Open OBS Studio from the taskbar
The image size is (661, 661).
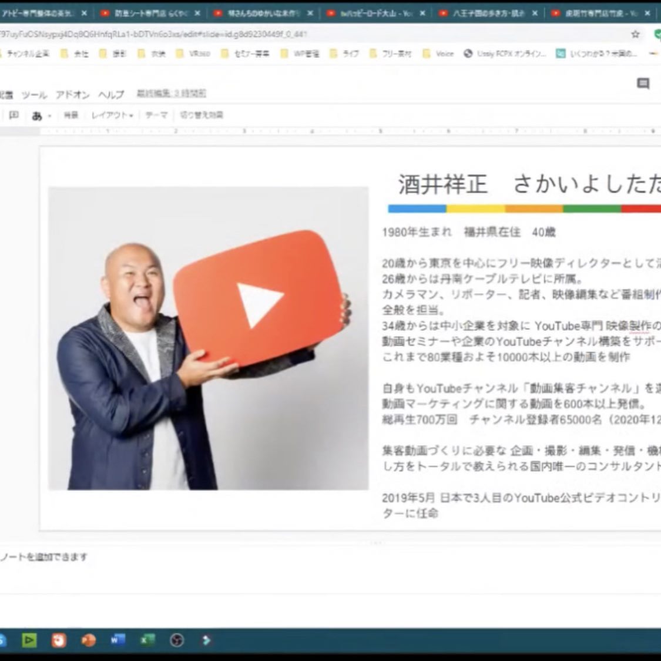click(x=177, y=640)
